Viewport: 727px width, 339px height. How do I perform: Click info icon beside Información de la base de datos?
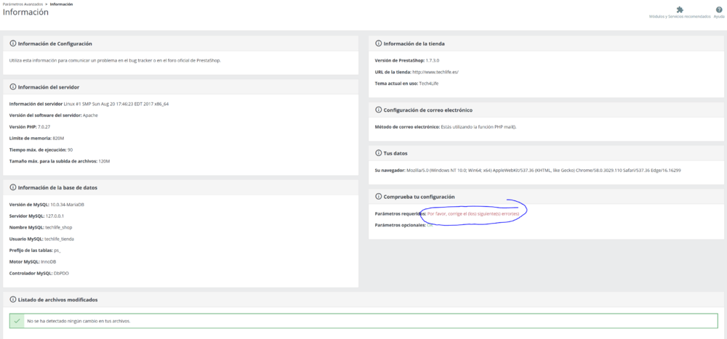click(x=13, y=187)
